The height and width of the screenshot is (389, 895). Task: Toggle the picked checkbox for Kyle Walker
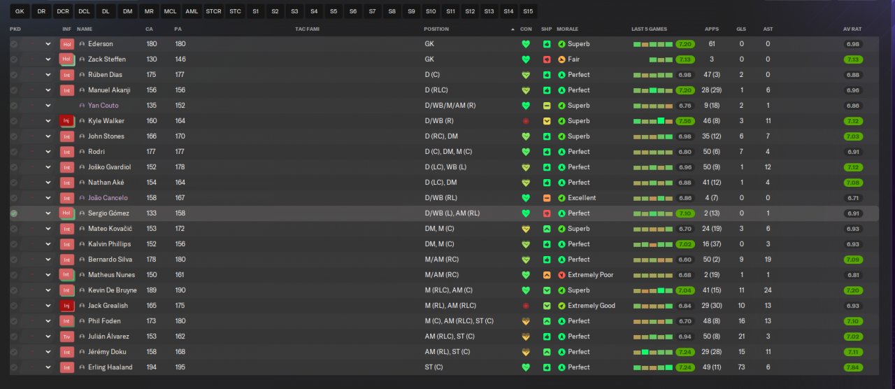click(14, 121)
